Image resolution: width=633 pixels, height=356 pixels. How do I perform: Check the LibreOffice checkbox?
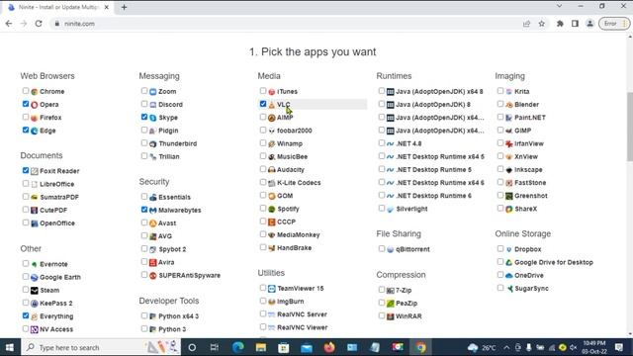26,183
